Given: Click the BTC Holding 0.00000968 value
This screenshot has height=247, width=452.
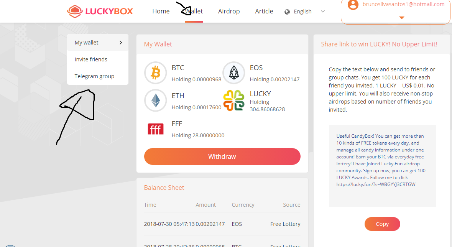Looking at the screenshot, I should (x=197, y=79).
